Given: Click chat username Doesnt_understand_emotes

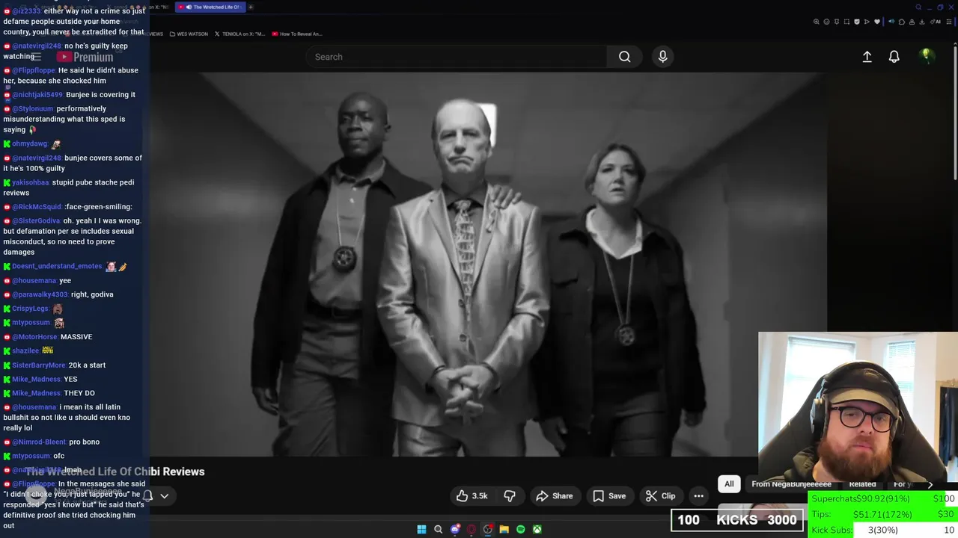Looking at the screenshot, I should 57,266.
